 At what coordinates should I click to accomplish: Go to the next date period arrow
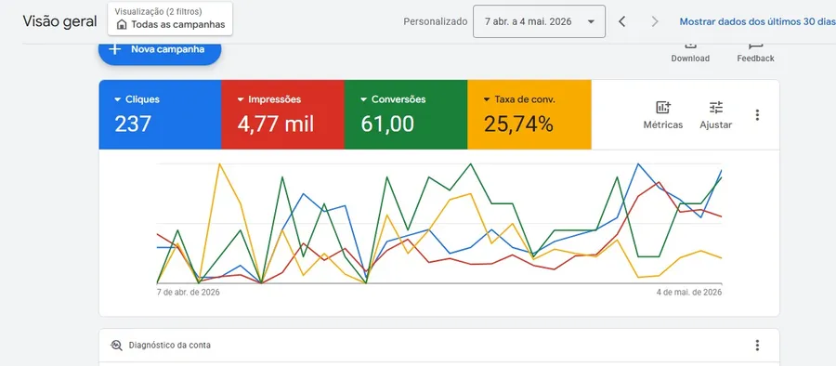coord(655,21)
